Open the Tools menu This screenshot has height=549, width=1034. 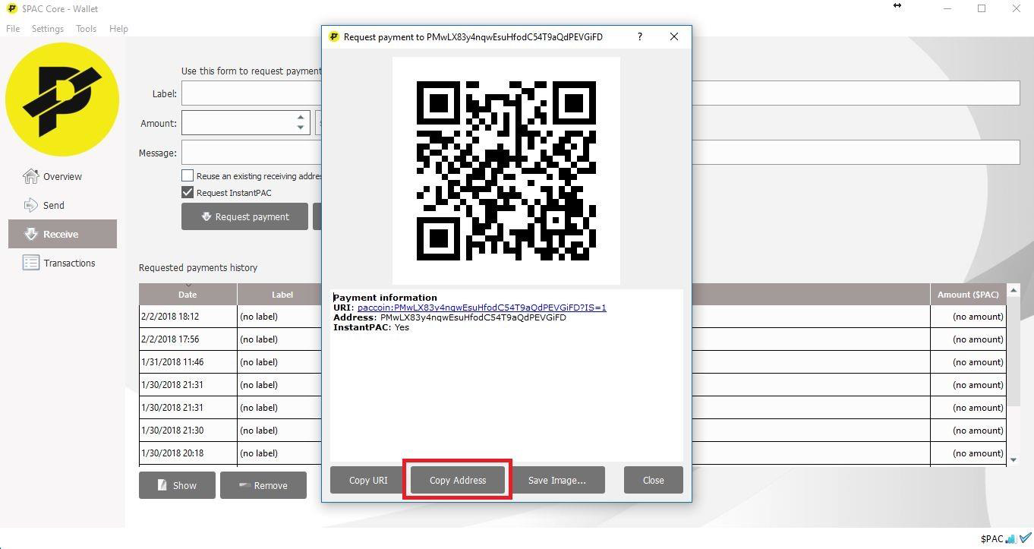pos(86,29)
